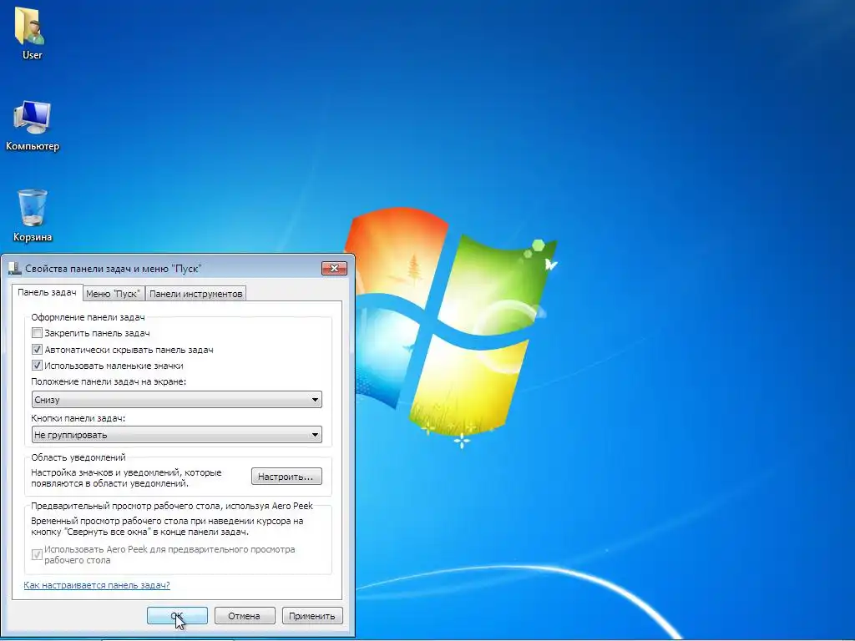The width and height of the screenshot is (855, 641).
Task: Click the dialog title Свойства панели задач
Action: coord(114,269)
